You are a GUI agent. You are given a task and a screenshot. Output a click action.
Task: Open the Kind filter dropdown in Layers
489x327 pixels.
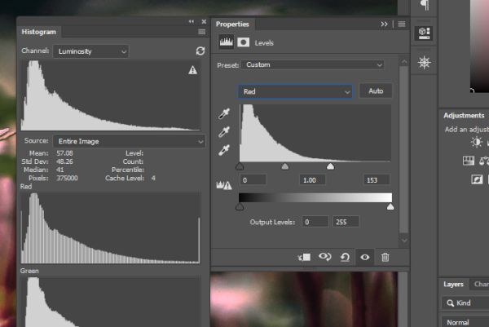tap(465, 303)
